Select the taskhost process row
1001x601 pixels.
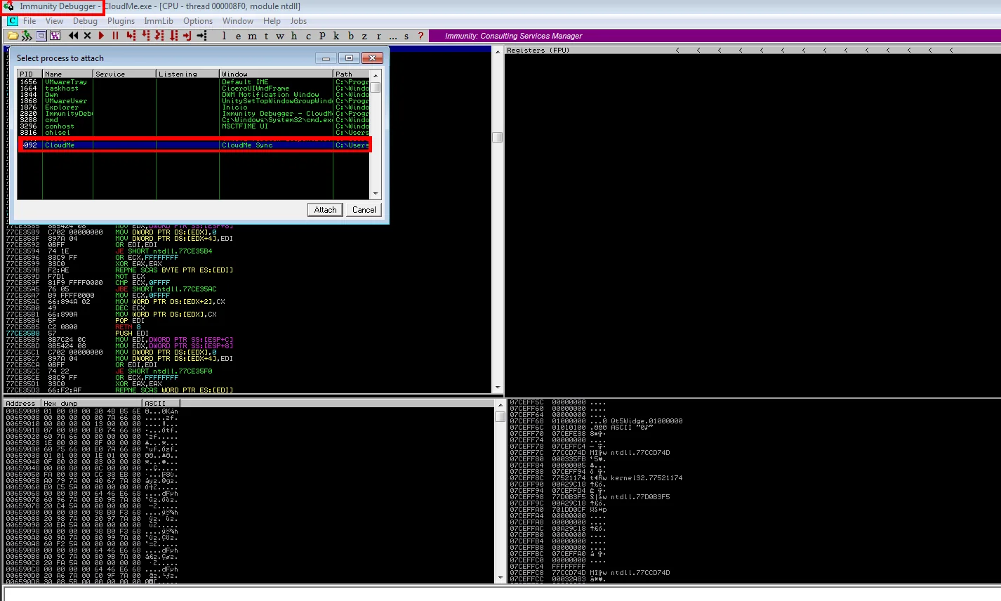(194, 88)
